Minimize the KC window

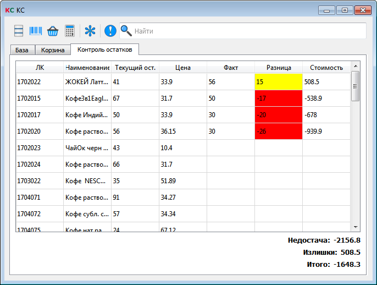(x=326, y=10)
